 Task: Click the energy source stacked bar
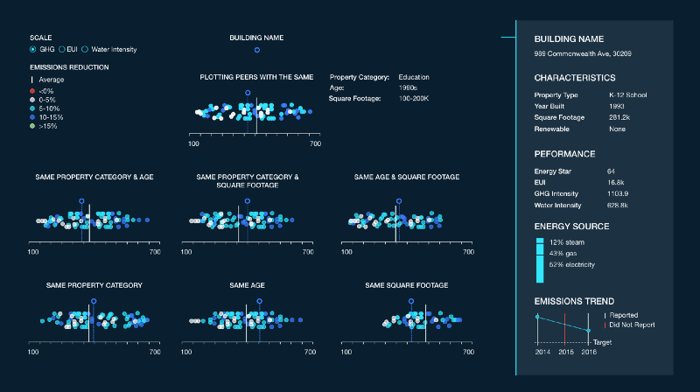[540, 260]
